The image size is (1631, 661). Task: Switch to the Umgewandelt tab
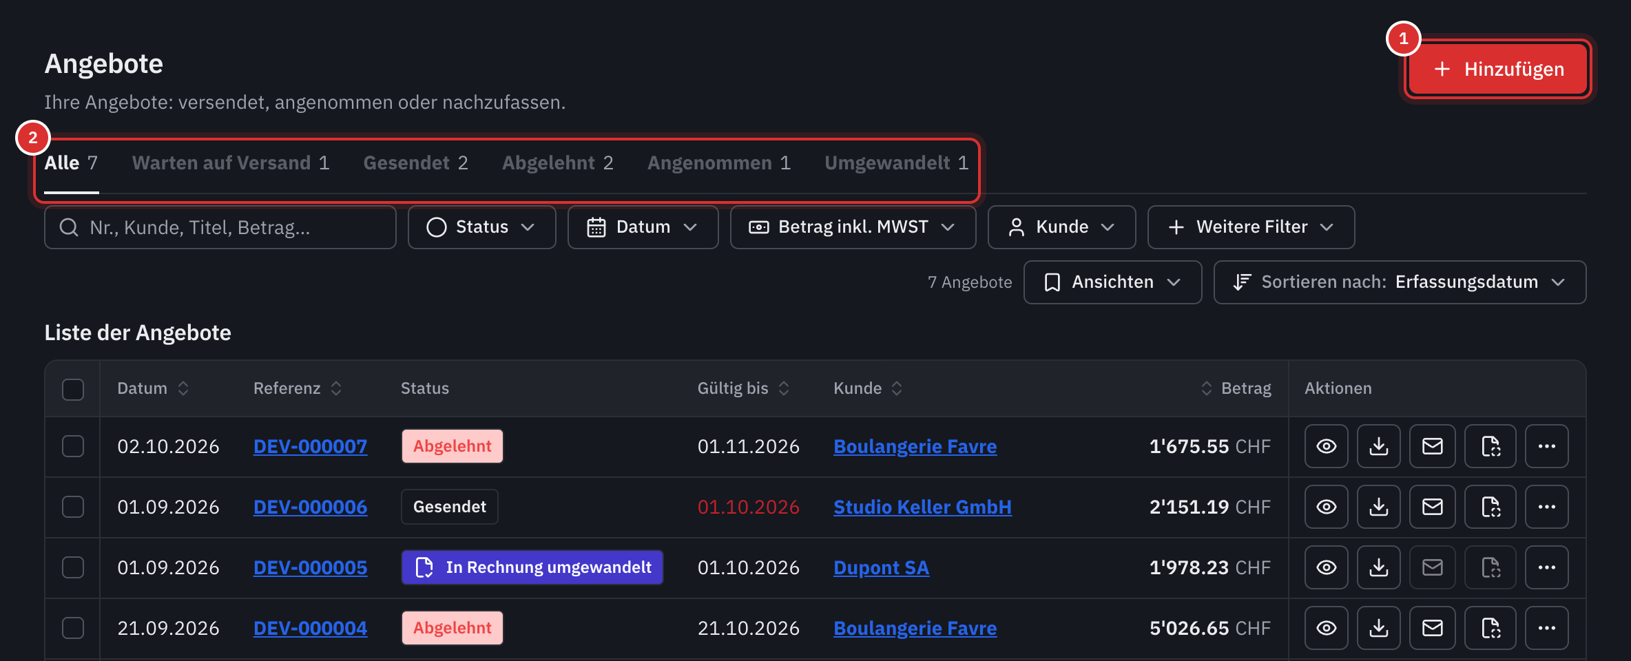[897, 163]
